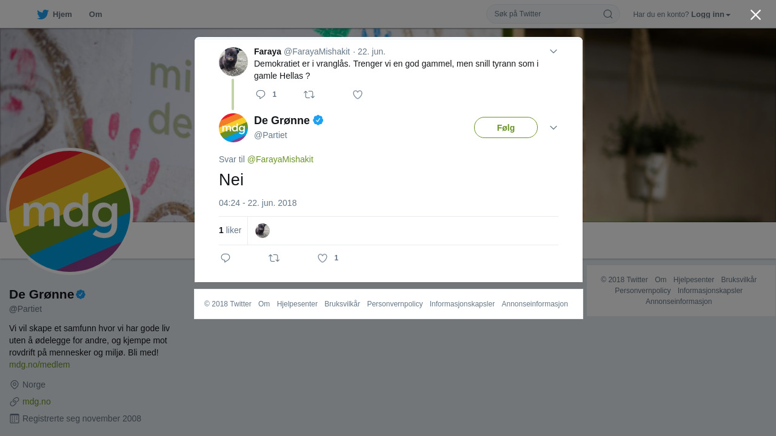Click the Søk på Twitter search field
The image size is (776, 436).
pos(547,14)
